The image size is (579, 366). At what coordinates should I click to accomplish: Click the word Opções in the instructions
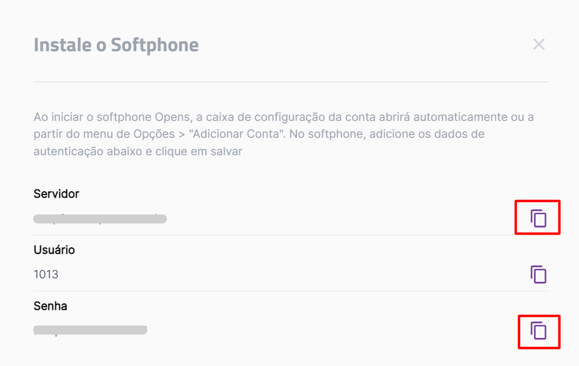154,135
